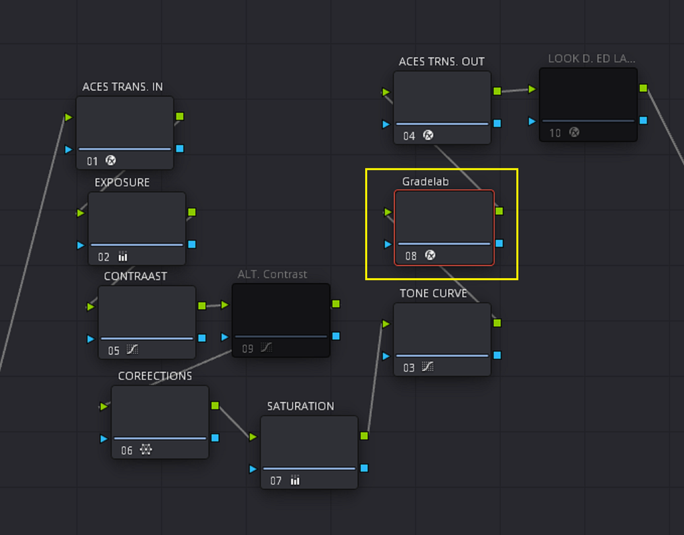Click the bars icon on node 02
684x535 pixels.
[123, 256]
